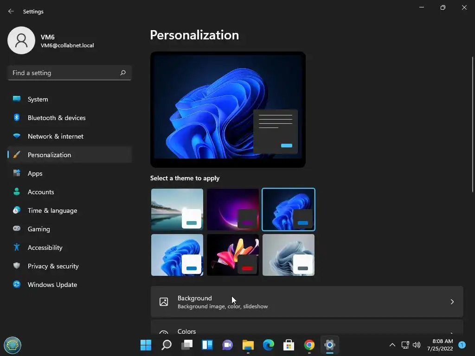Click the vertical scrollbar on the right
This screenshot has height=356, width=475.
473,124
